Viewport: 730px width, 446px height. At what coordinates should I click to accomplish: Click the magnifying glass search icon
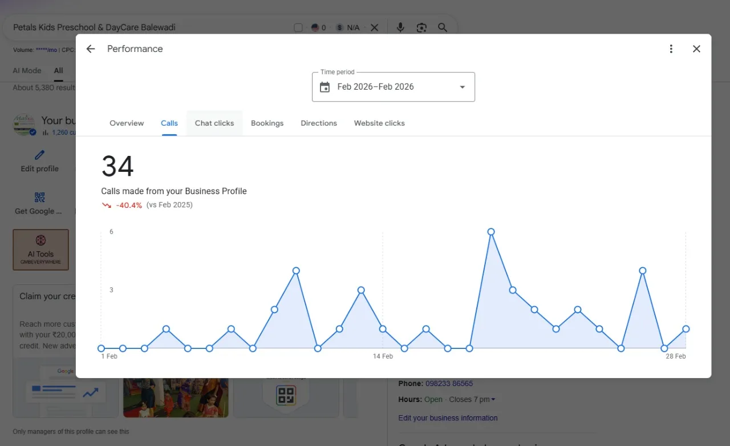[443, 27]
